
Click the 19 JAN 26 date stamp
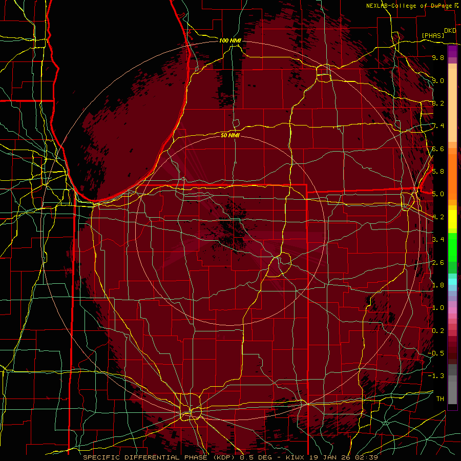[x=329, y=457]
